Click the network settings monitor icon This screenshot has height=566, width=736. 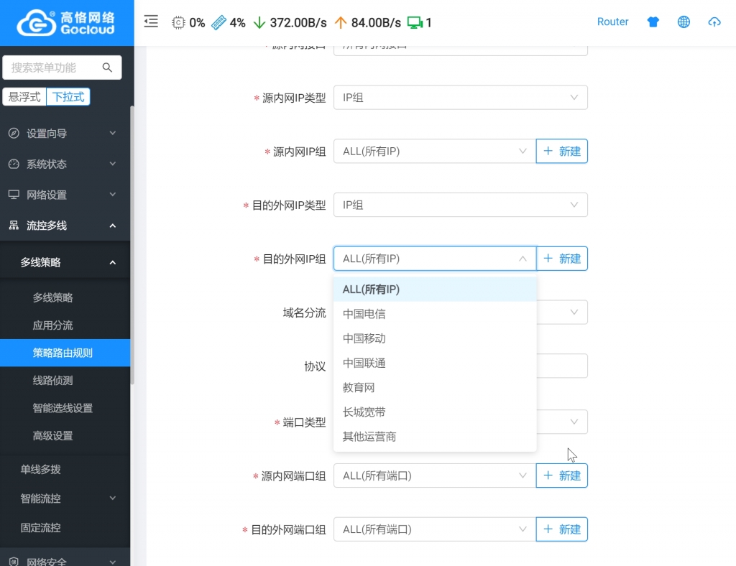14,195
